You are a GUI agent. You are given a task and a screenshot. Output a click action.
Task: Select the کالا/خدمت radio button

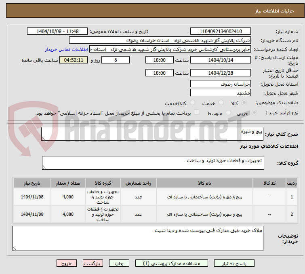tap(192, 103)
